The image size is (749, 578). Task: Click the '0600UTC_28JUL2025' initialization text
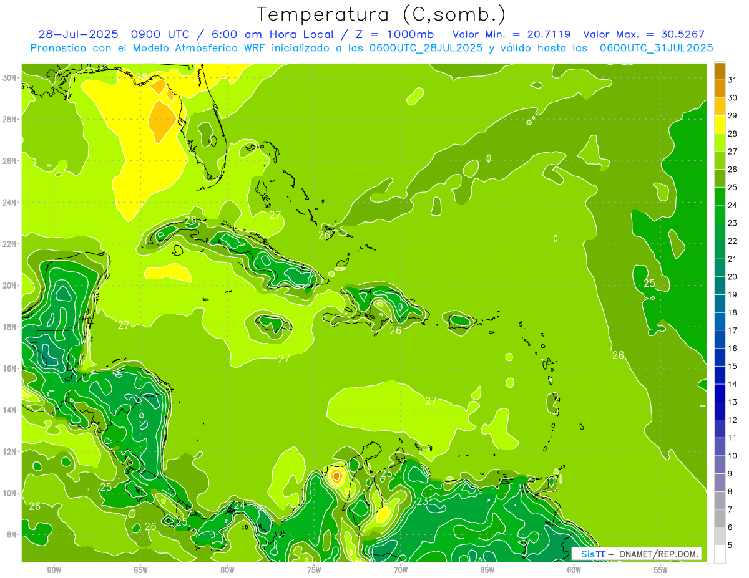[x=426, y=47]
